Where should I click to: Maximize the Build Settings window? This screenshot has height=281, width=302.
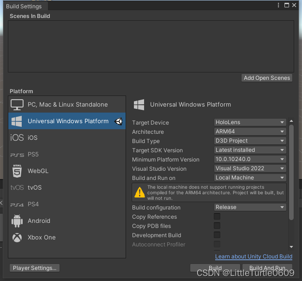[287, 5]
